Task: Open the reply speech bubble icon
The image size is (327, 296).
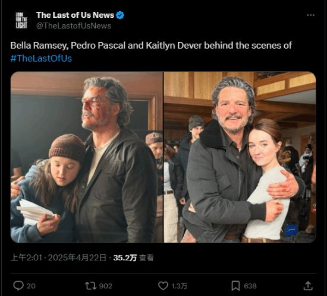Action: 18,285
